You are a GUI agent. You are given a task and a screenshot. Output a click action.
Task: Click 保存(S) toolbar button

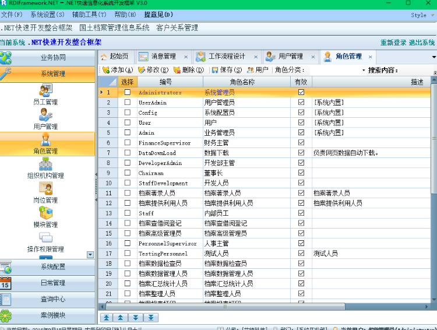227,70
